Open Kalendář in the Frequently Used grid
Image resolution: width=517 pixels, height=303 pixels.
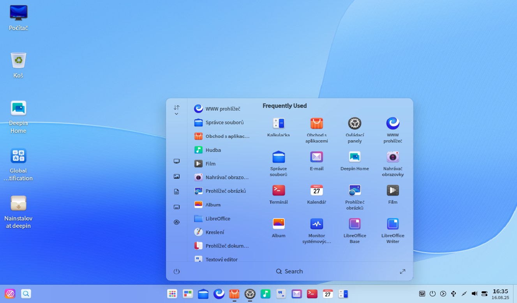point(316,194)
